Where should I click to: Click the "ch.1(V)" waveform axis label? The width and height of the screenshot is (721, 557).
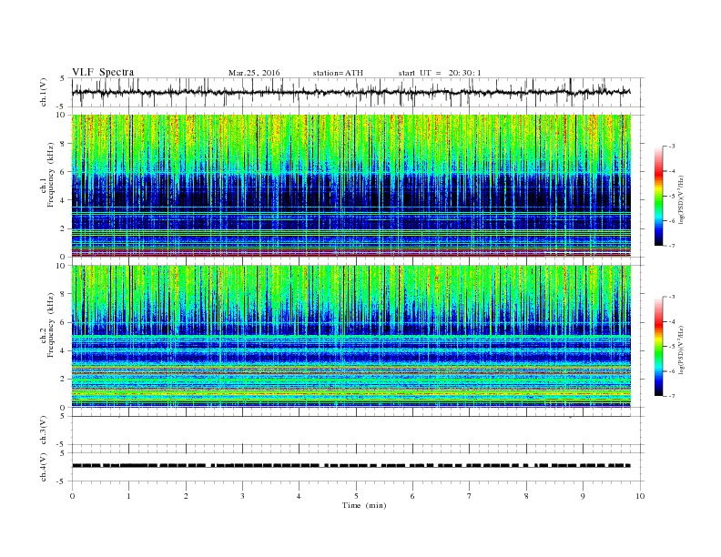coord(44,92)
